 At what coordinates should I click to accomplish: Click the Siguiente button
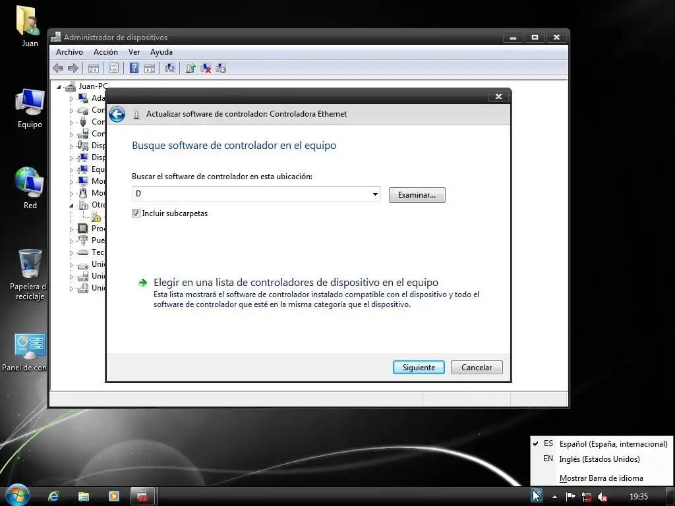419,368
